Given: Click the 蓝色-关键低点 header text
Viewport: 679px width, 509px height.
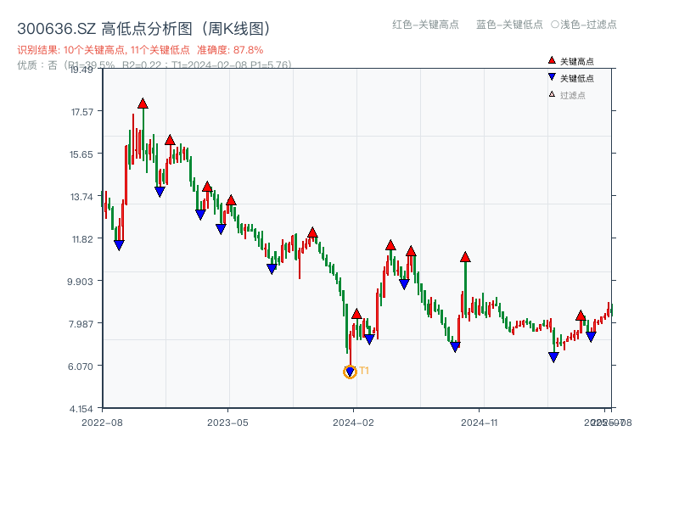Looking at the screenshot, I should 509,25.
